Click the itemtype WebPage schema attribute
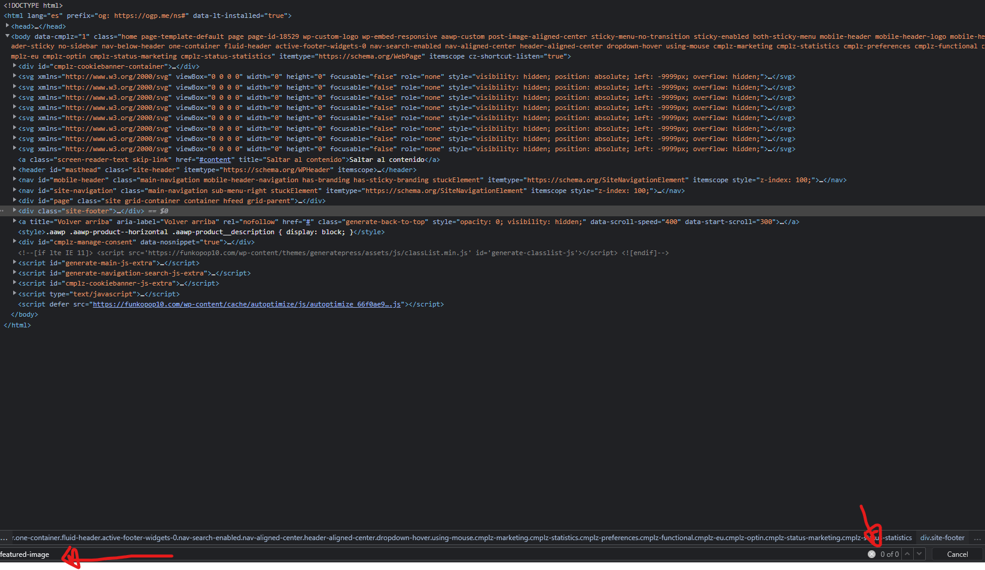The image size is (985, 570). click(x=352, y=56)
